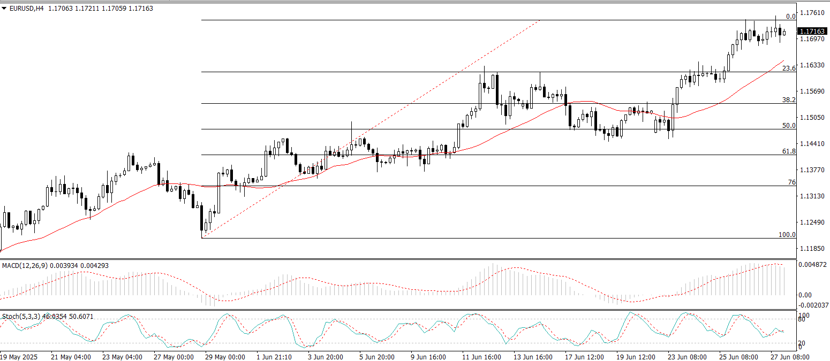Viewport: 830px width, 361px height.
Task: Click the 25 Jun 08:00 time label
Action: 740,357
